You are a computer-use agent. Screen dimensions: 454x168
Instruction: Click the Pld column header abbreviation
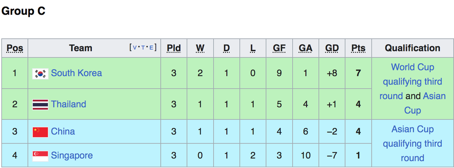[174, 48]
